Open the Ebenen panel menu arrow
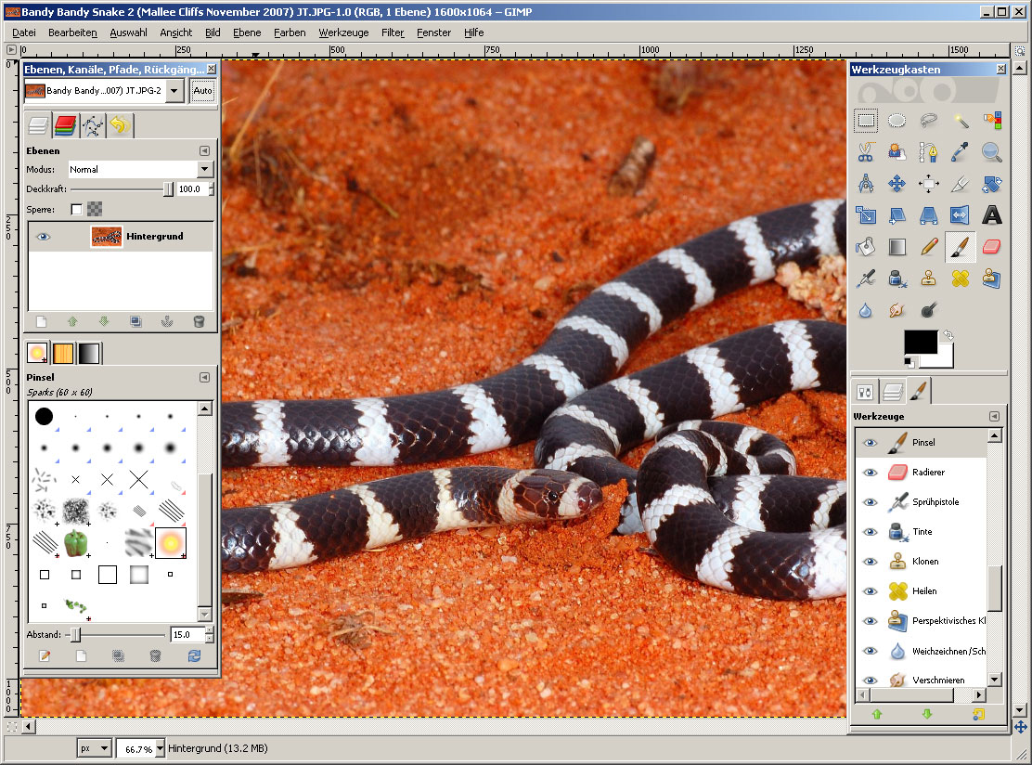Screen dimensions: 1032x765 tap(205, 150)
